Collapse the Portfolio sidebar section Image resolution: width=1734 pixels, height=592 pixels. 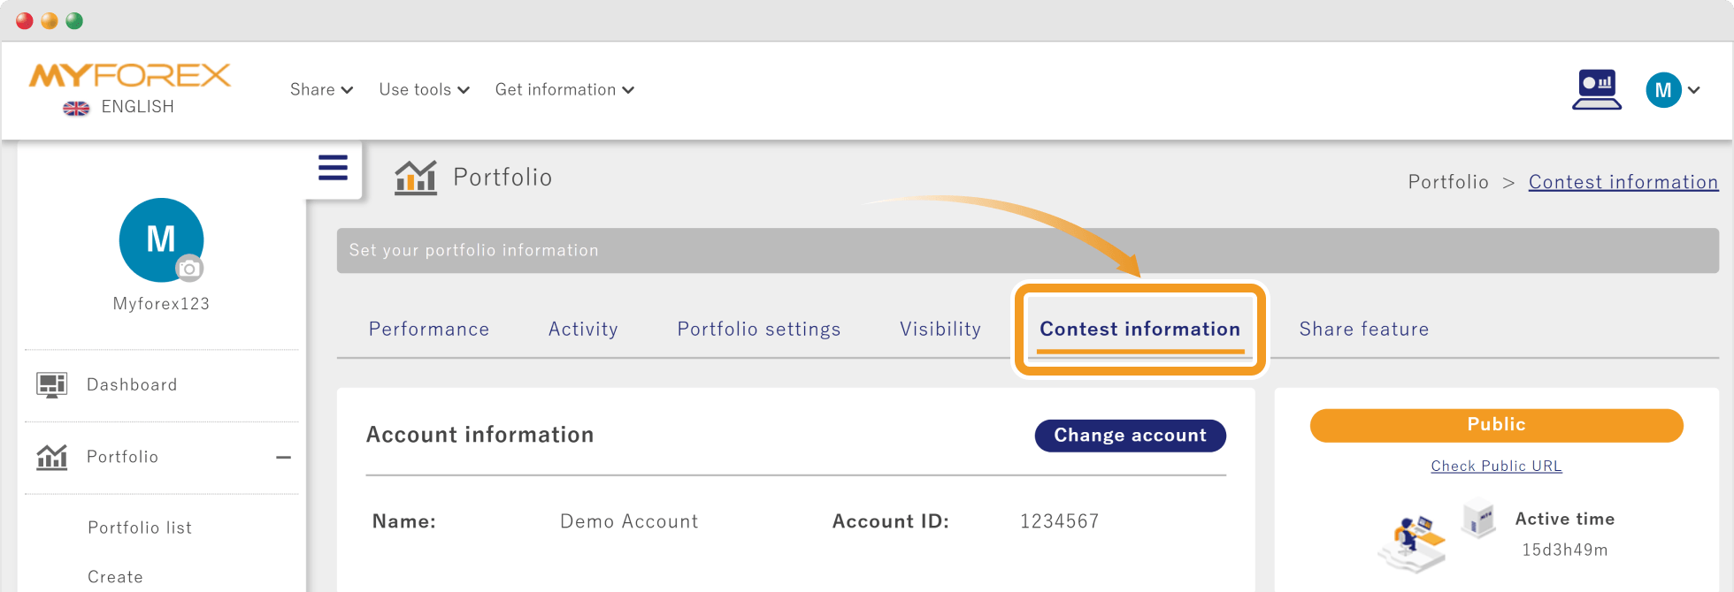pyautogui.click(x=283, y=458)
